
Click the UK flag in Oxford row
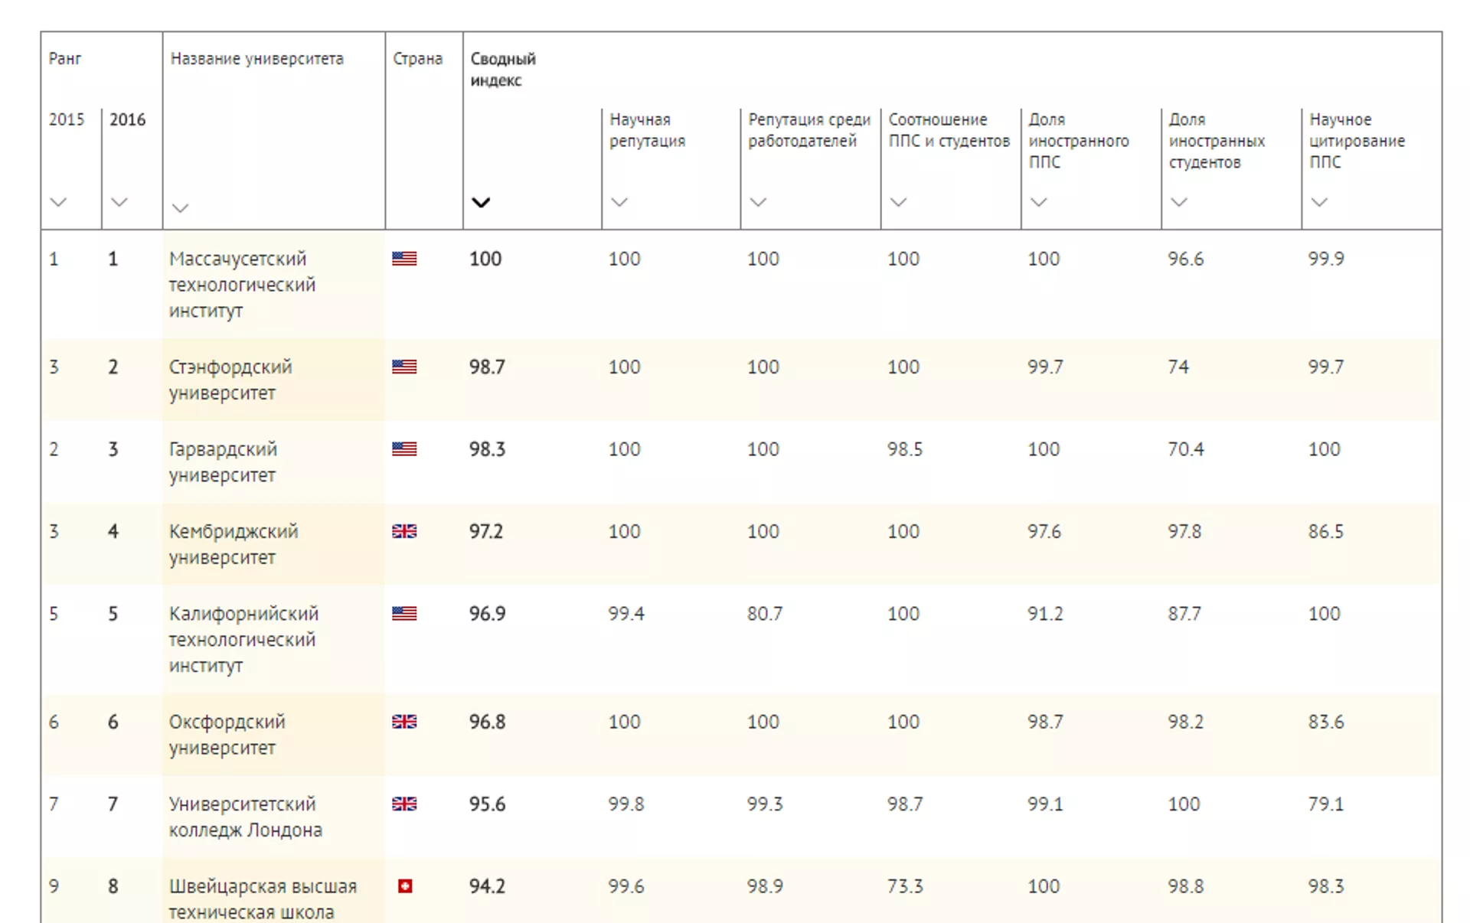tap(404, 722)
